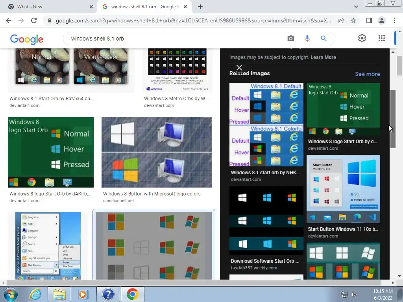This screenshot has width=403, height=302.
Task: Click the Chrome taskbar icon
Action: (132, 294)
